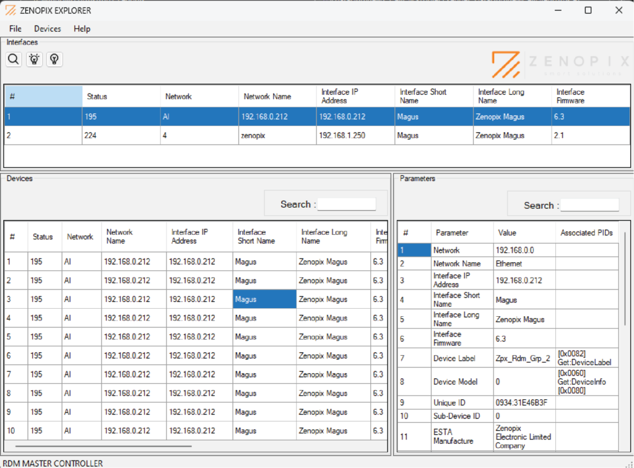This screenshot has height=468, width=634.
Task: Open the Devices menu
Action: 47,29
